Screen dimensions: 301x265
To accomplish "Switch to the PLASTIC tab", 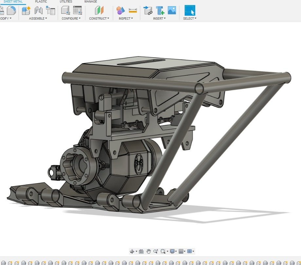I will click(41, 2).
